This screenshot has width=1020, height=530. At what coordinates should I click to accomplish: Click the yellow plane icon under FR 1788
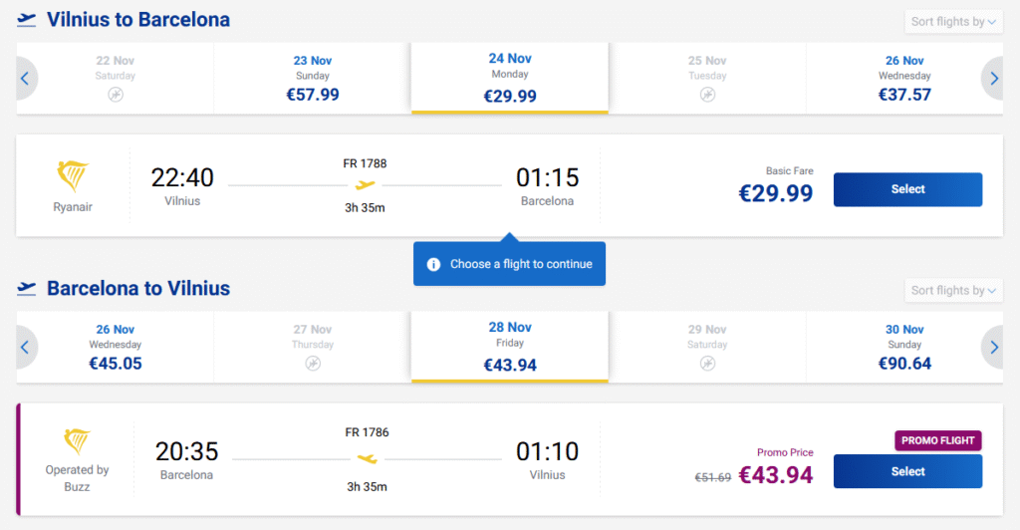click(x=366, y=184)
